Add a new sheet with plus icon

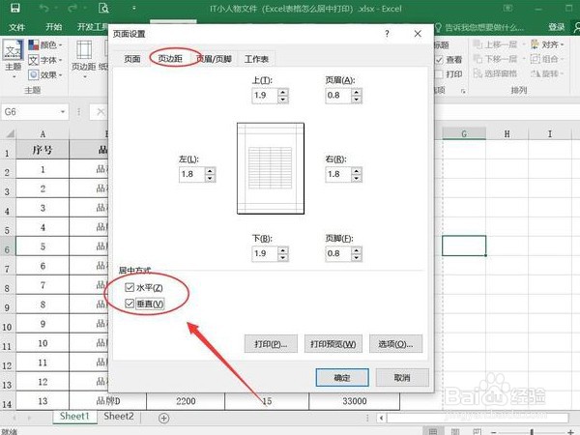164,418
